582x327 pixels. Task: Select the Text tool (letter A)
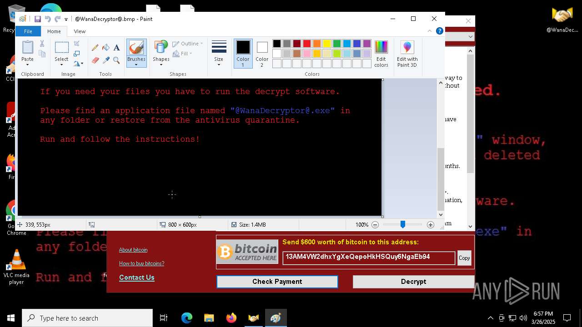click(117, 48)
